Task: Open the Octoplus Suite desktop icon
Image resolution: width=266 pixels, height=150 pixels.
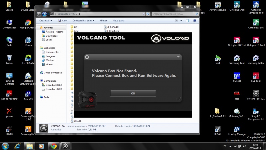Action: pyautogui.click(x=256, y=24)
